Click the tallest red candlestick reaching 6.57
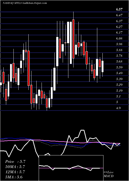 coord(73,39)
